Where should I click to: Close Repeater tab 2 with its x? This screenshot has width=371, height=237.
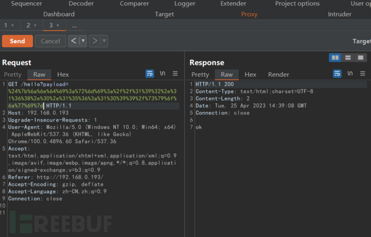point(35,25)
